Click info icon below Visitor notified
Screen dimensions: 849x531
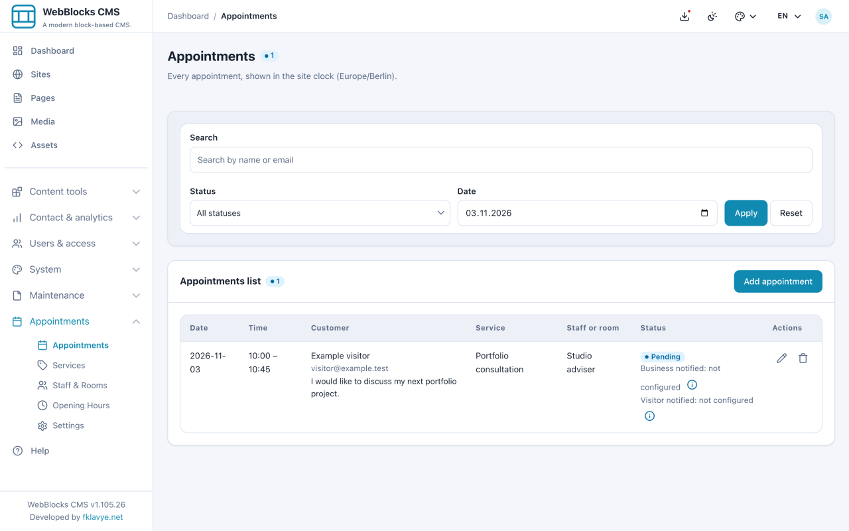(x=649, y=416)
